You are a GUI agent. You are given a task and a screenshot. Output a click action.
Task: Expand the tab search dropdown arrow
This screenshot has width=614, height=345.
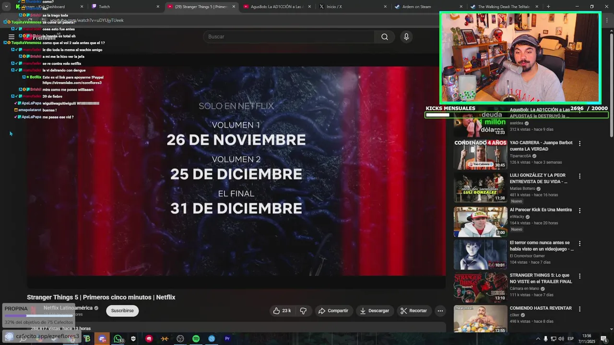pyautogui.click(x=6, y=7)
